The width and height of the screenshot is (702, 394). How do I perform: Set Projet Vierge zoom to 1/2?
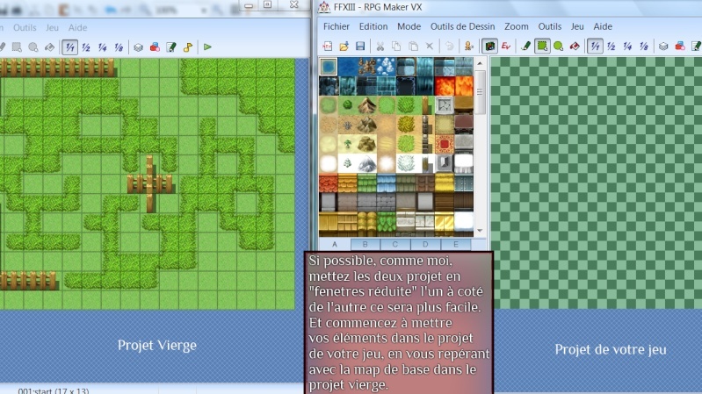click(x=86, y=47)
